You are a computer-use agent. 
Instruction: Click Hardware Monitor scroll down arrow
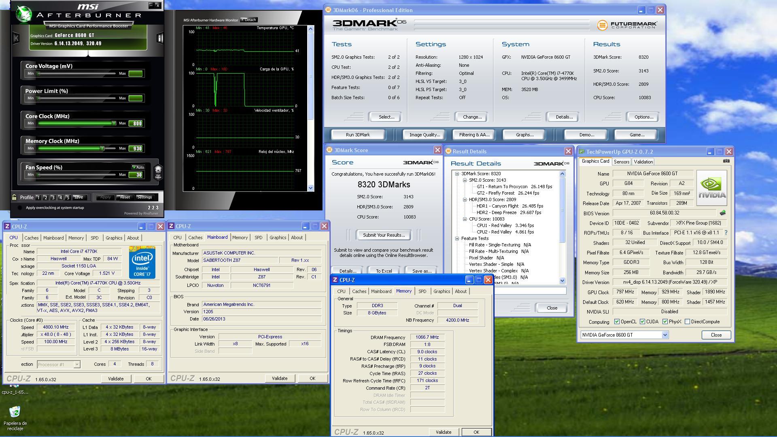(x=310, y=188)
